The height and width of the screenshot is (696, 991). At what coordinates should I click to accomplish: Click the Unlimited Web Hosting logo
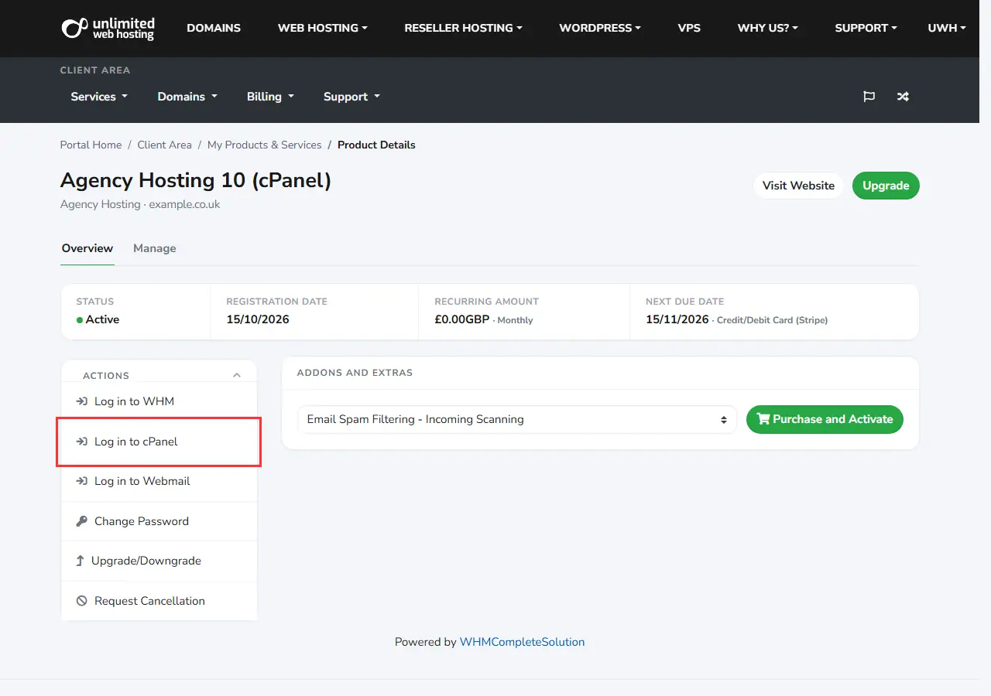click(x=108, y=29)
